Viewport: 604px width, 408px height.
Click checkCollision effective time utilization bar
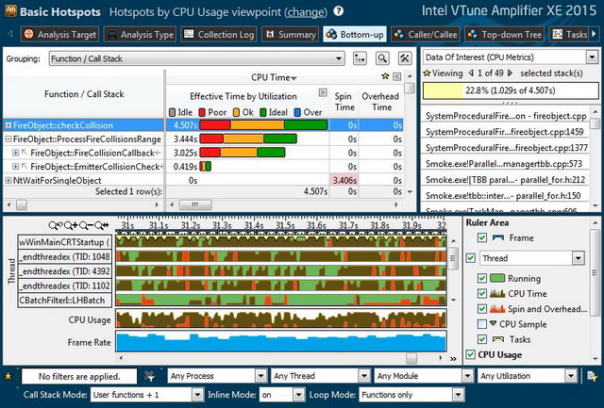(x=263, y=125)
